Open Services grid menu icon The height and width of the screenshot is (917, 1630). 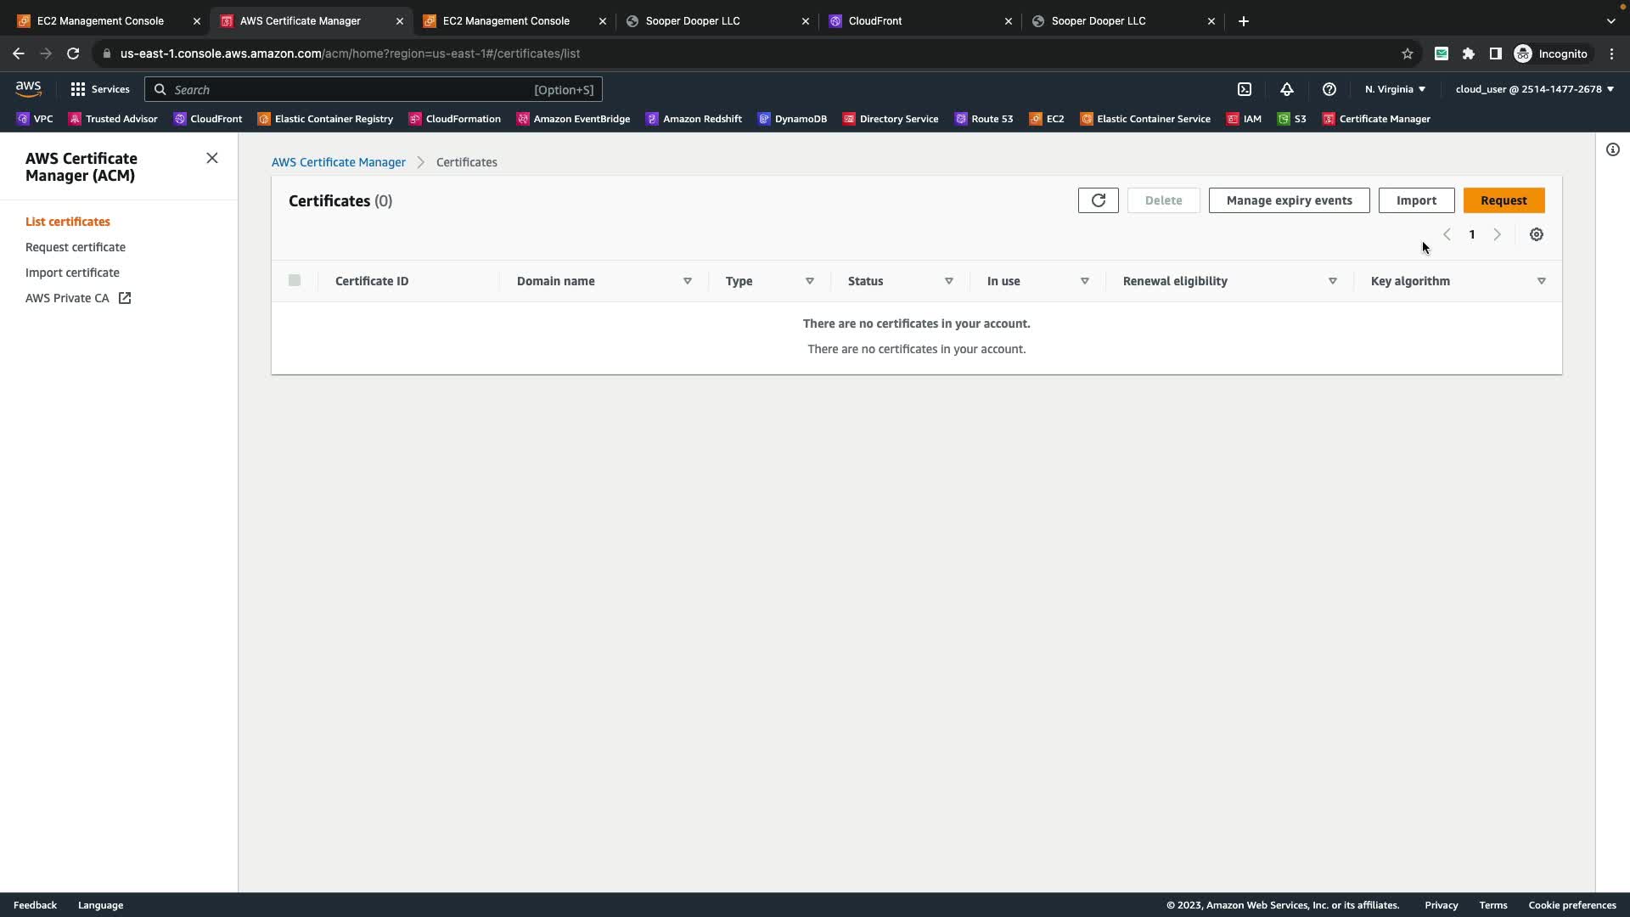(x=78, y=89)
